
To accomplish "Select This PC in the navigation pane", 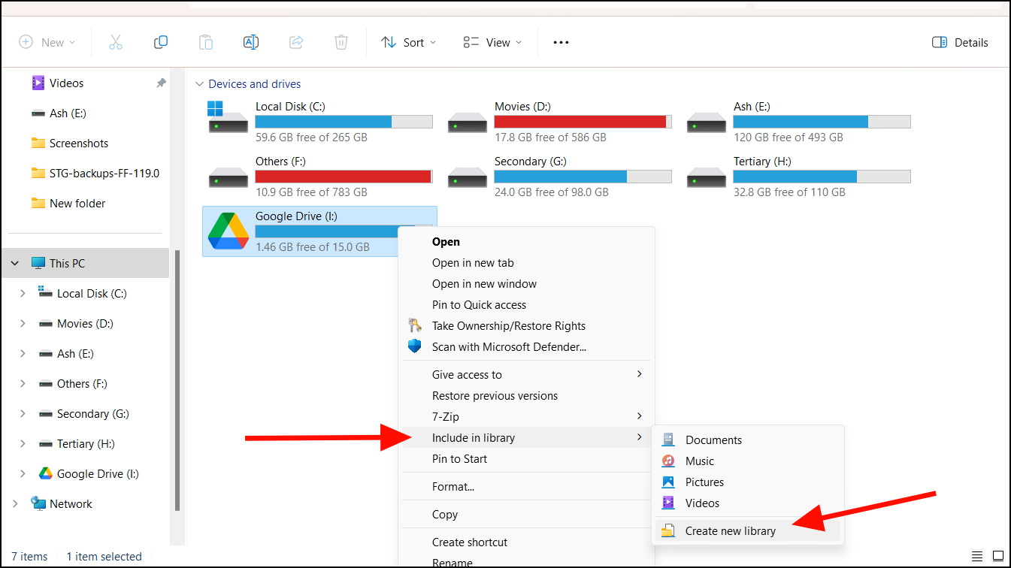I will pyautogui.click(x=68, y=262).
